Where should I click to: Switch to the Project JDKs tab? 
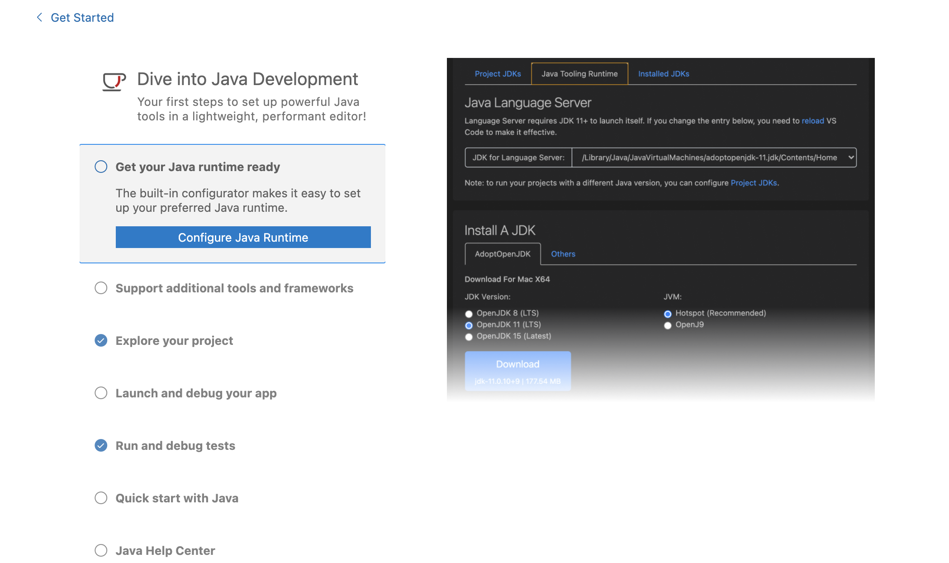click(498, 74)
